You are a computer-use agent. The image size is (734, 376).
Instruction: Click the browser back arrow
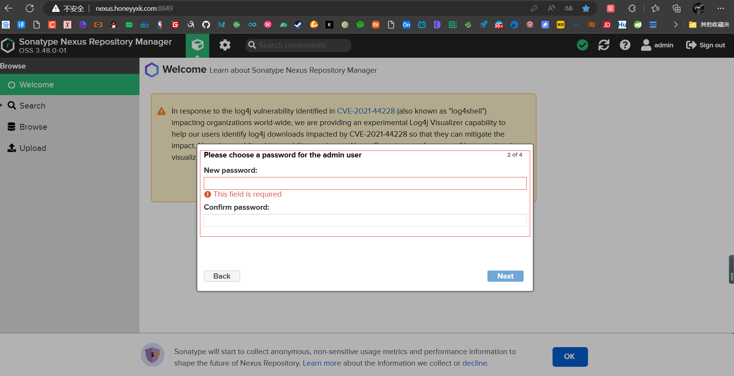(x=8, y=8)
